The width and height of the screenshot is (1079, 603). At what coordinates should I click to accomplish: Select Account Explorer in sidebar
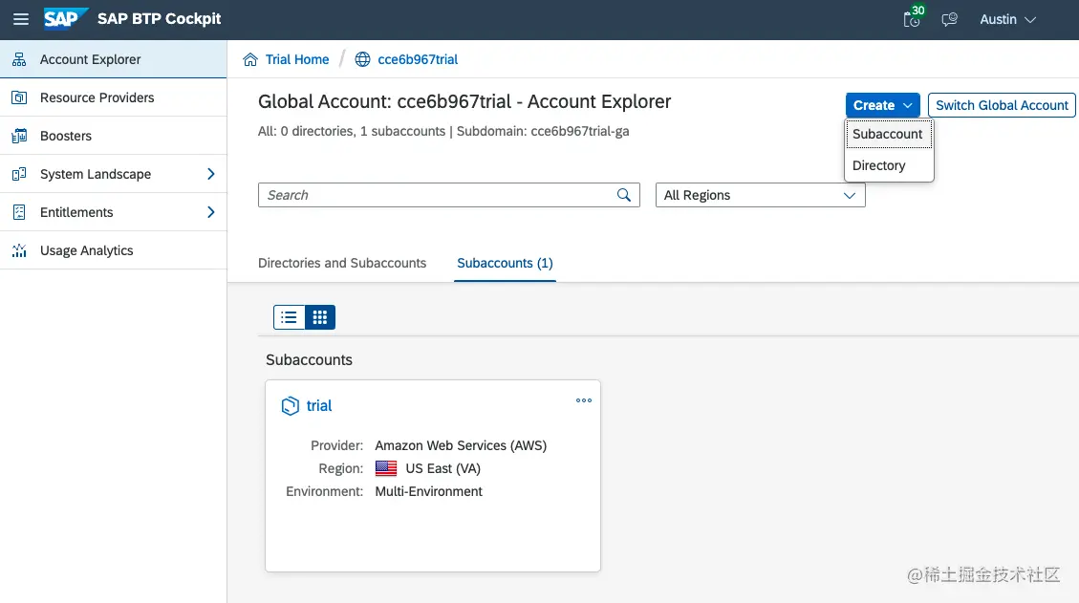pos(114,59)
